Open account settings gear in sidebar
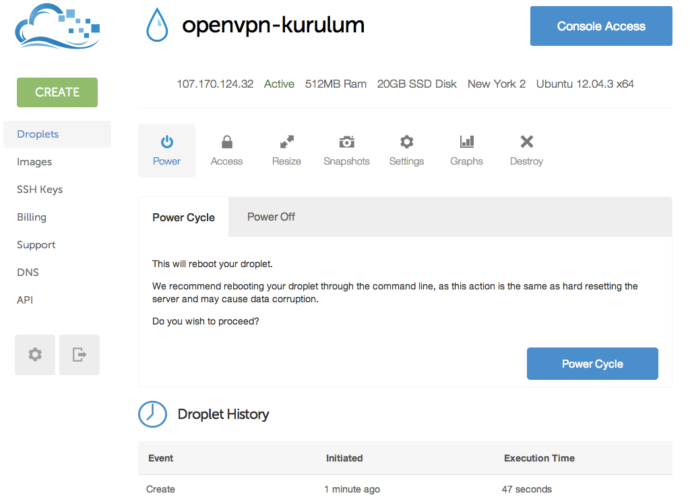This screenshot has height=504, width=690. 35,355
